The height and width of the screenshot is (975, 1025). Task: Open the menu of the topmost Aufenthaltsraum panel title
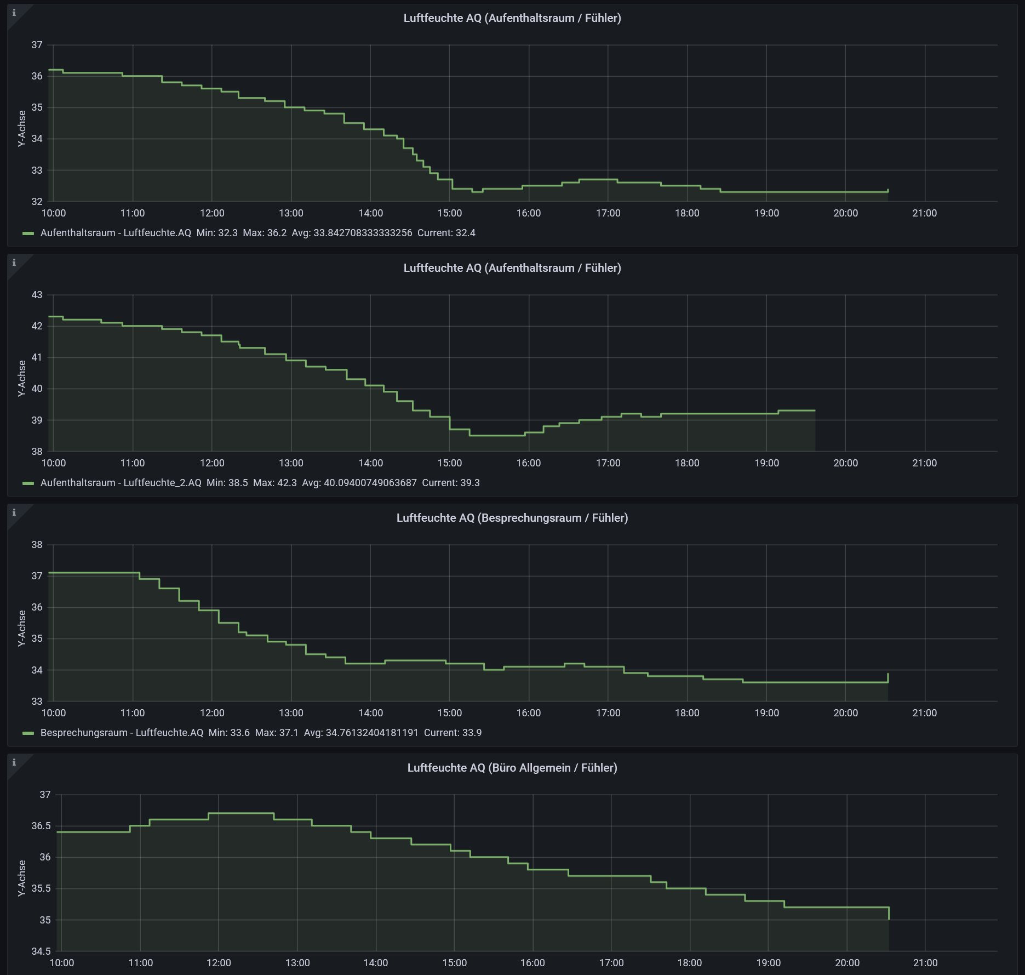[x=512, y=18]
